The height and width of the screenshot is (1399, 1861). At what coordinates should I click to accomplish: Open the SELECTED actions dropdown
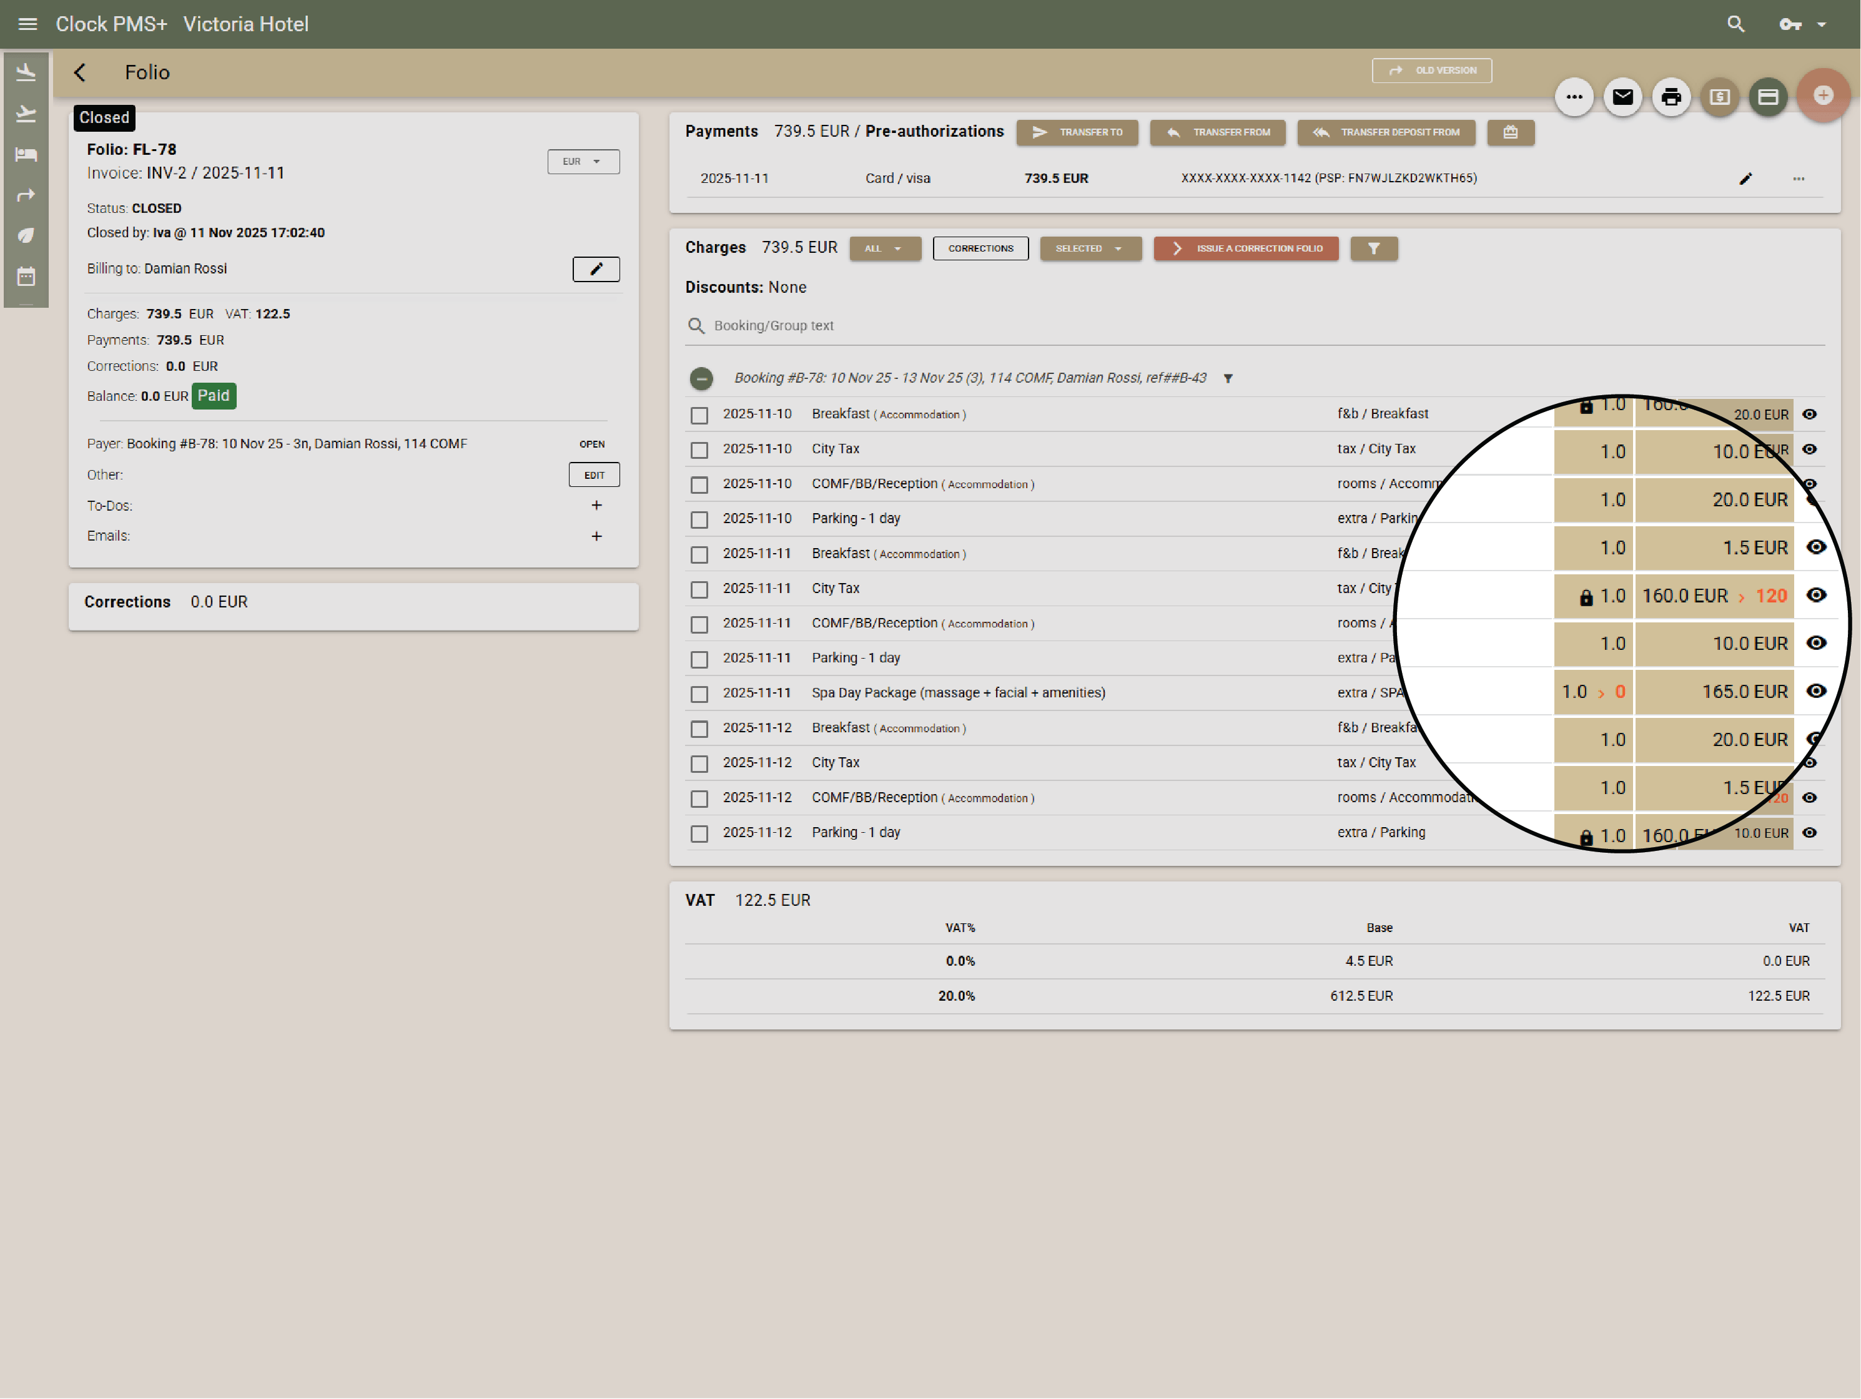click(1090, 249)
